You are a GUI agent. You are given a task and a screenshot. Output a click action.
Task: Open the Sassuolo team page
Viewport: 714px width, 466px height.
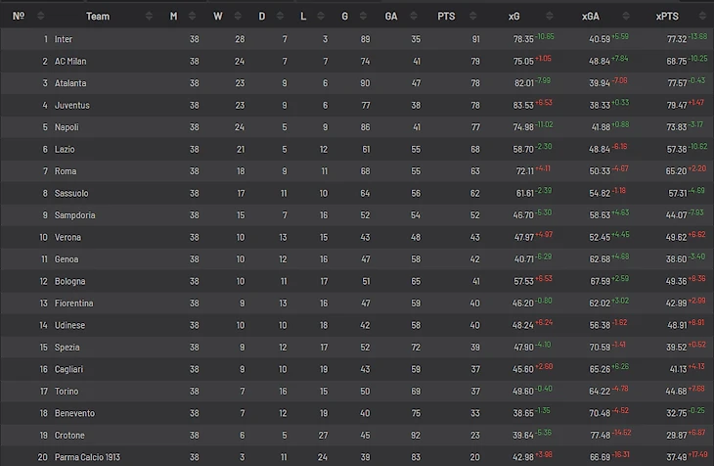(71, 193)
